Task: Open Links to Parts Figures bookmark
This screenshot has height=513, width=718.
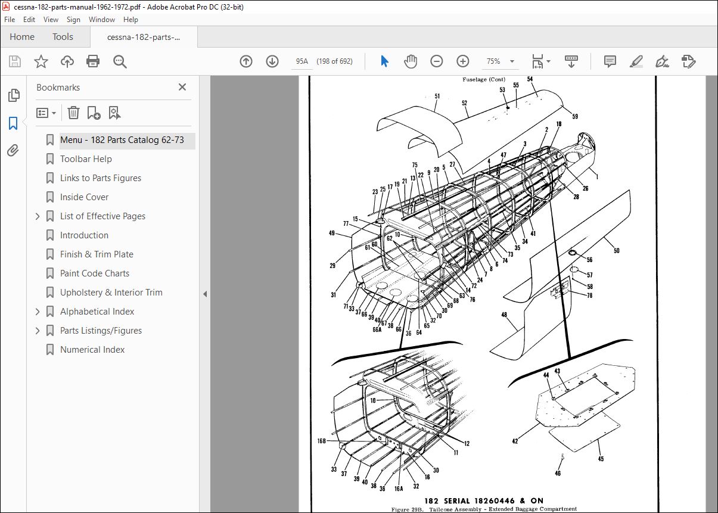Action: point(101,178)
